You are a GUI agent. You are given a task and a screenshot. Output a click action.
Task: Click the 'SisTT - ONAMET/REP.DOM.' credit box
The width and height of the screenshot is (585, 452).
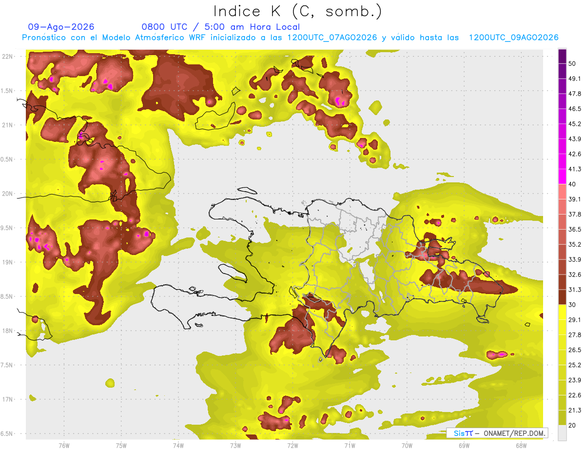pos(497,433)
